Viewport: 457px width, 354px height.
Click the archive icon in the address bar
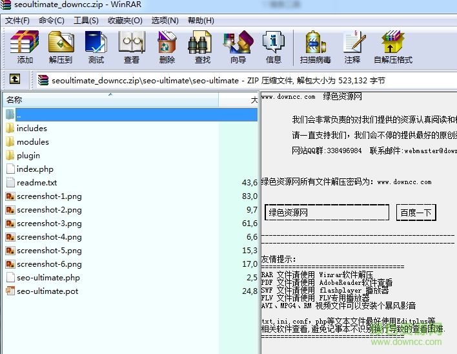[43, 80]
